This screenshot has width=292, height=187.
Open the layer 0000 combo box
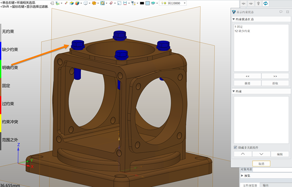pyautogui.click(x=173, y=3)
